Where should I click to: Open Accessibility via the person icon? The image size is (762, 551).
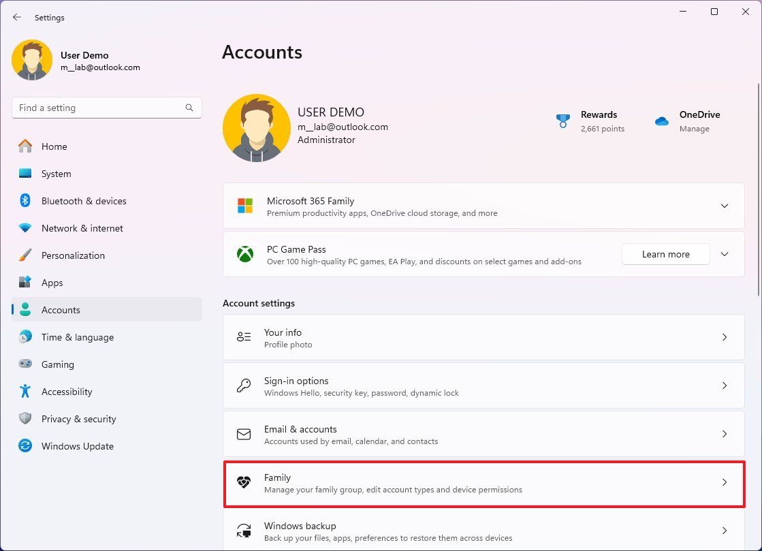(25, 392)
